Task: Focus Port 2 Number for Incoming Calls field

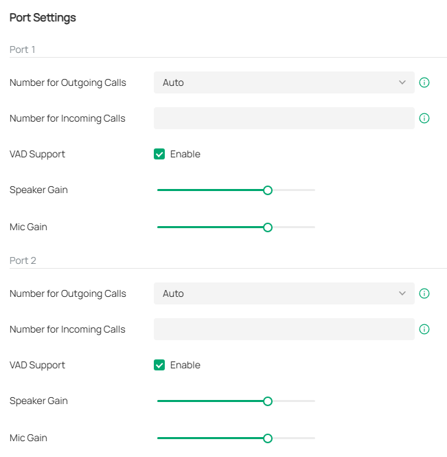Action: (284, 329)
